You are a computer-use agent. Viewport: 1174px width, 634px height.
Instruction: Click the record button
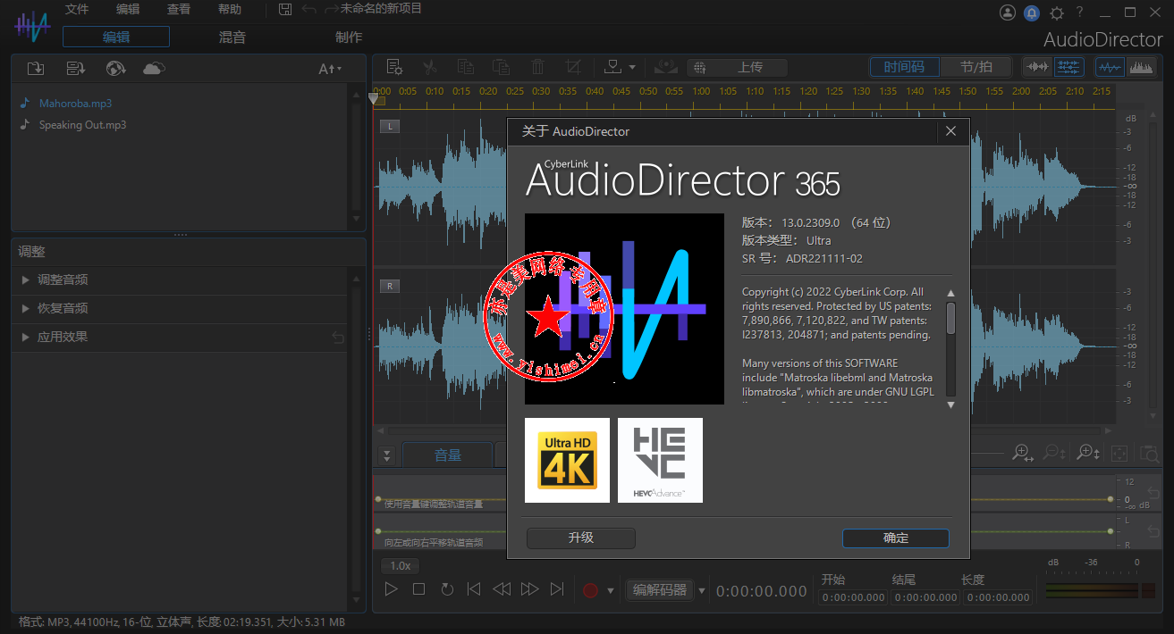coord(590,590)
